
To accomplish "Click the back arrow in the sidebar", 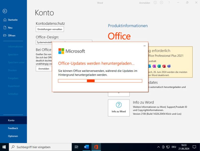I will tap(5, 11).
